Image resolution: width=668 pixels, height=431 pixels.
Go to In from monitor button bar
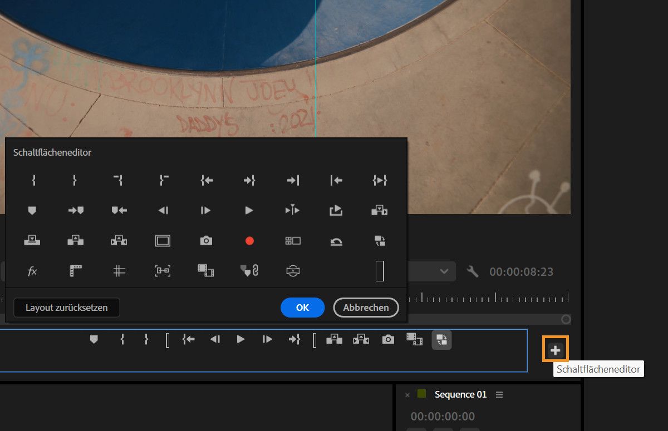(188, 339)
